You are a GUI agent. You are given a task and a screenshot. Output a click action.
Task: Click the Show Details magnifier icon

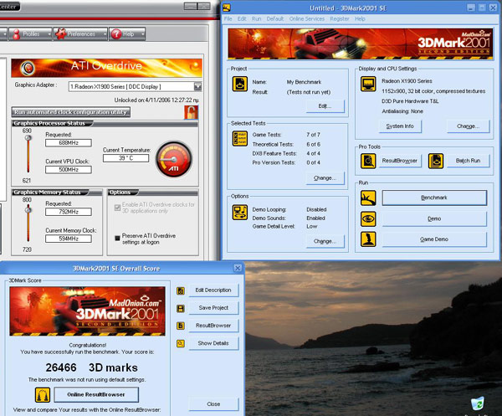click(x=181, y=344)
